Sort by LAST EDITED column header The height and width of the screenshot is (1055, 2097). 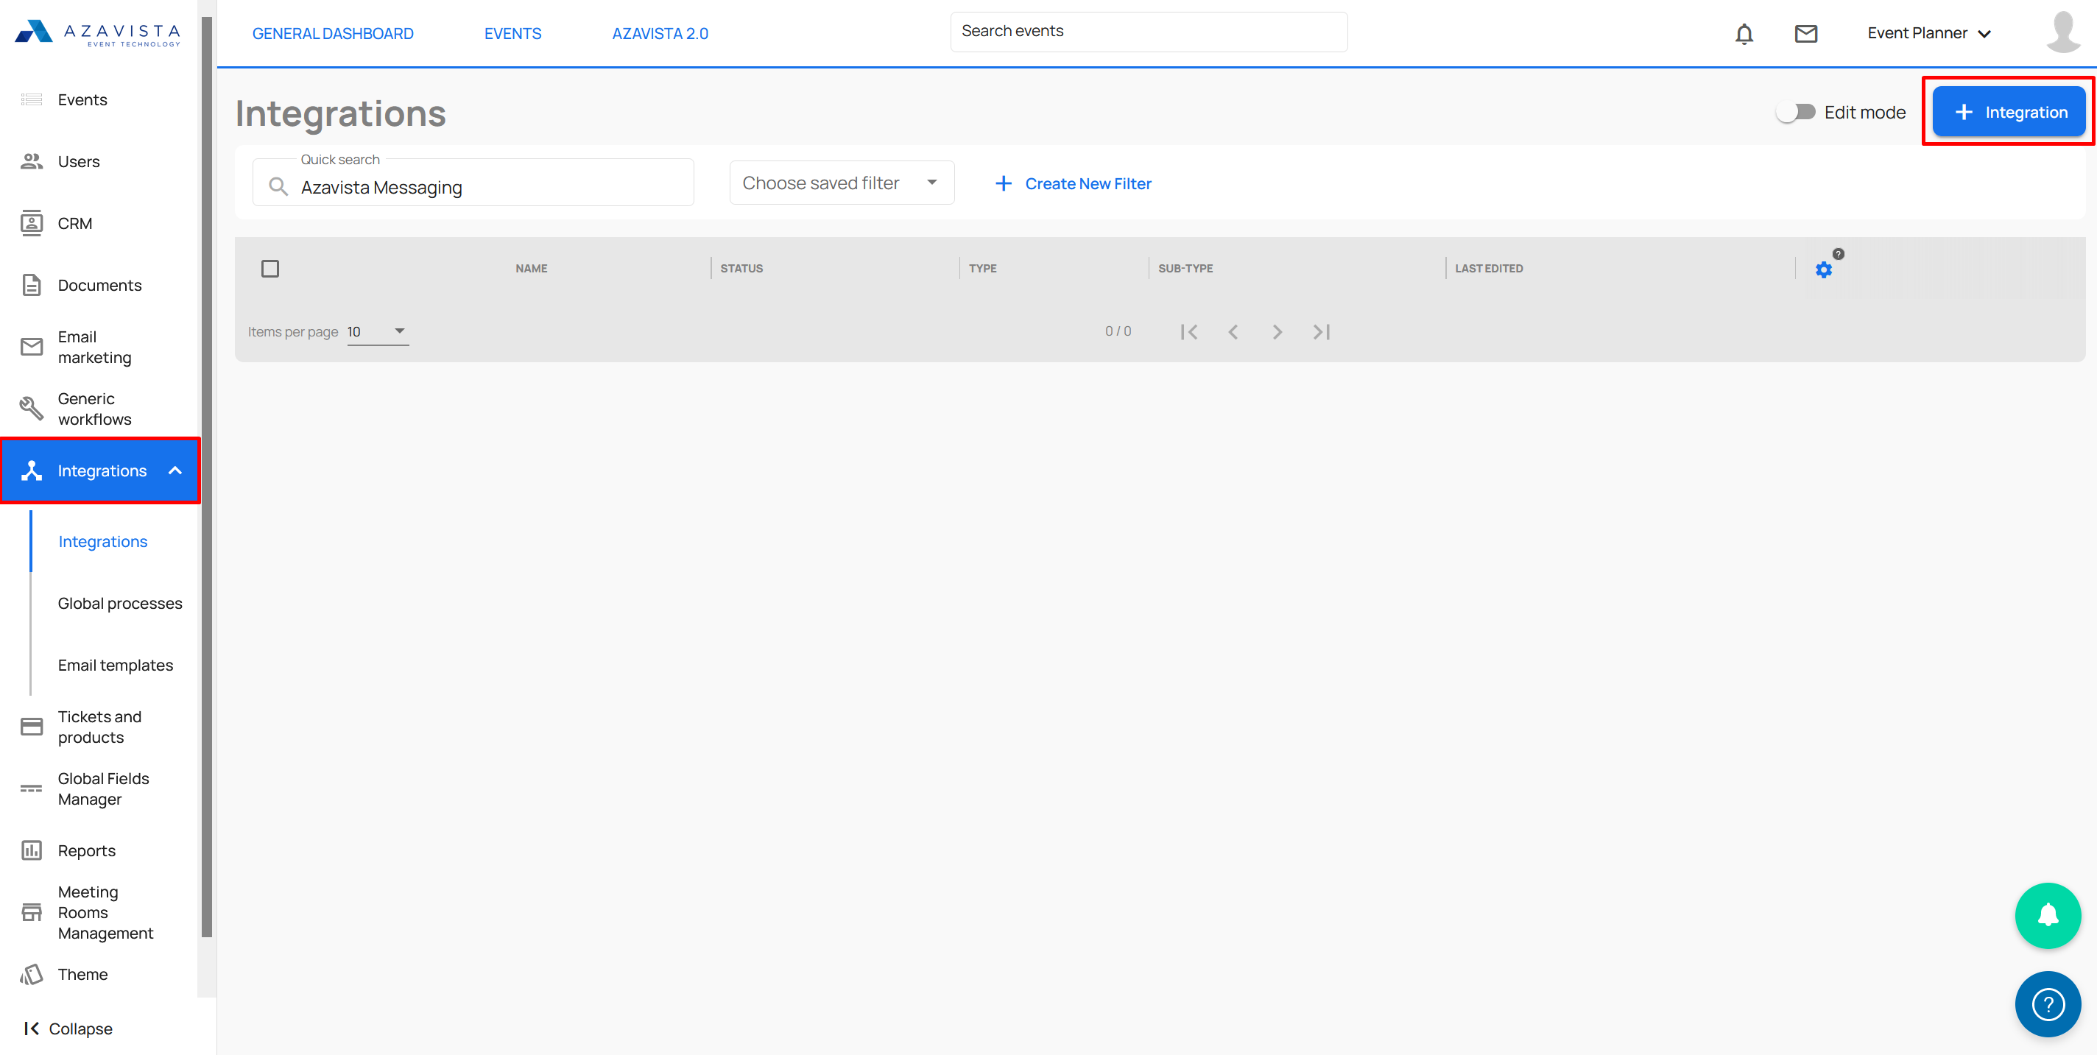coord(1489,269)
